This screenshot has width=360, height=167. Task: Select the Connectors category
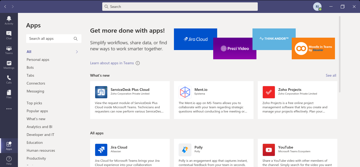click(36, 84)
